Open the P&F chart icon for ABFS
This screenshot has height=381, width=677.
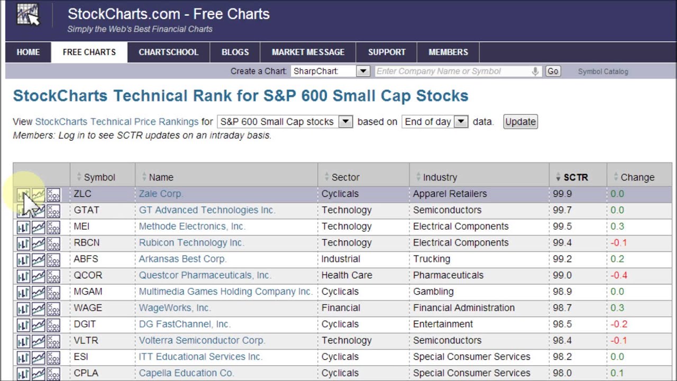point(53,260)
